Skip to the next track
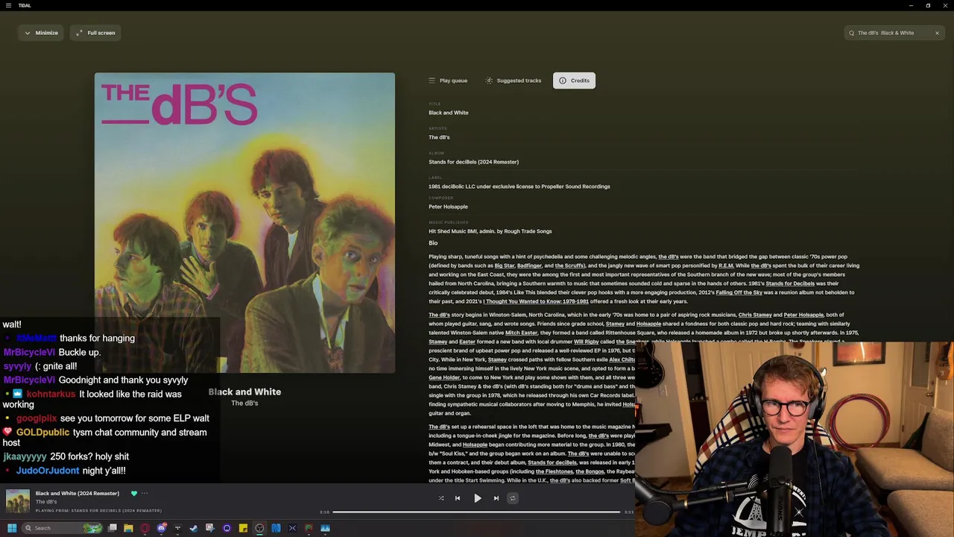The image size is (954, 537). click(496, 498)
